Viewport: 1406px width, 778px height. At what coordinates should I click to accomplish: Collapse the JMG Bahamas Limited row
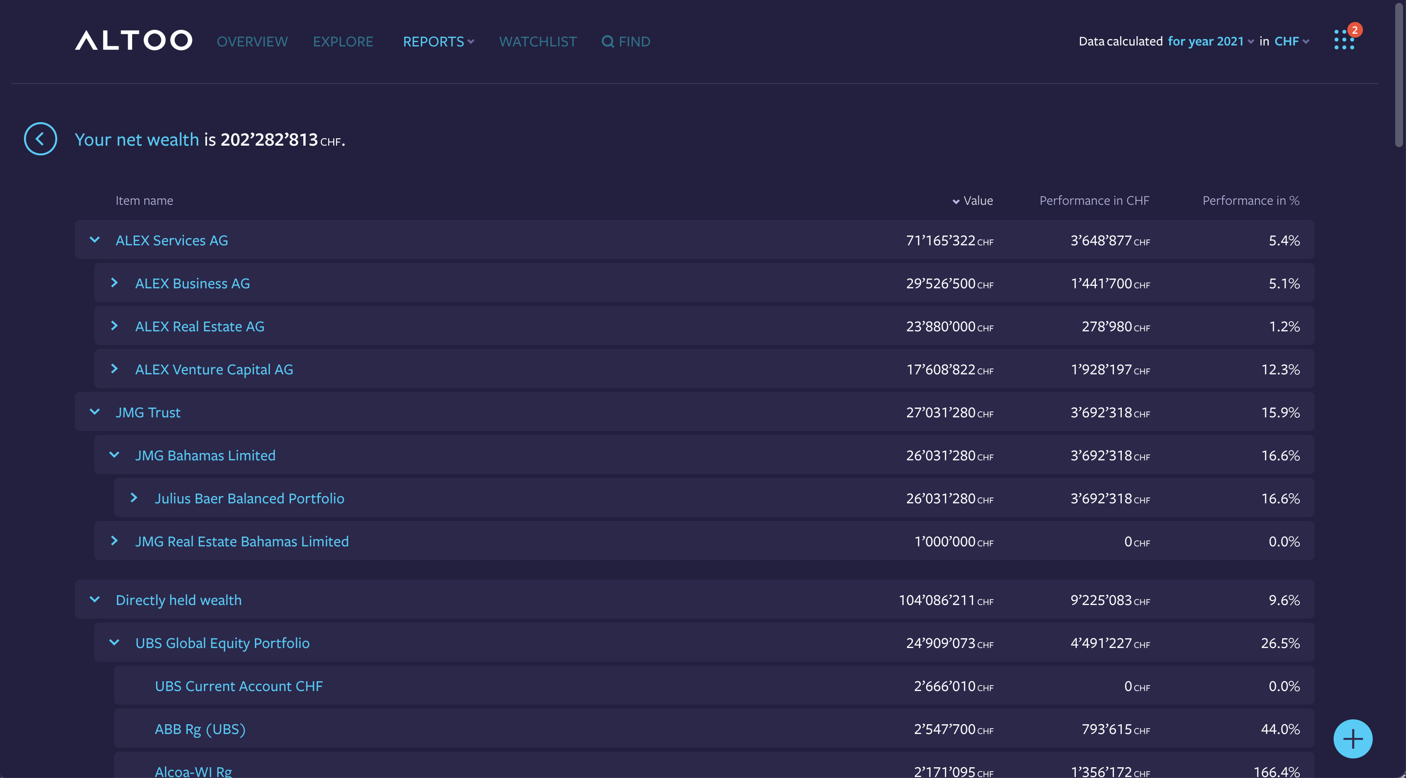(x=114, y=454)
